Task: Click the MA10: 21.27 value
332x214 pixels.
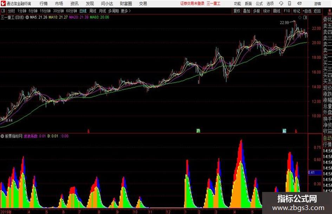Action: pos(58,17)
